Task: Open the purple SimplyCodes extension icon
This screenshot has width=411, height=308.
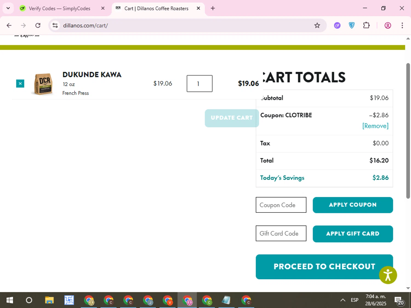Action: 337,25
